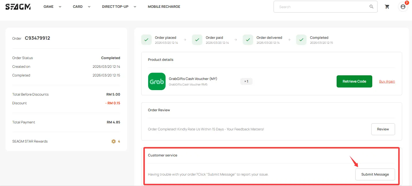Click the Order placed checkmark icon
This screenshot has width=412, height=186.
click(x=146, y=40)
